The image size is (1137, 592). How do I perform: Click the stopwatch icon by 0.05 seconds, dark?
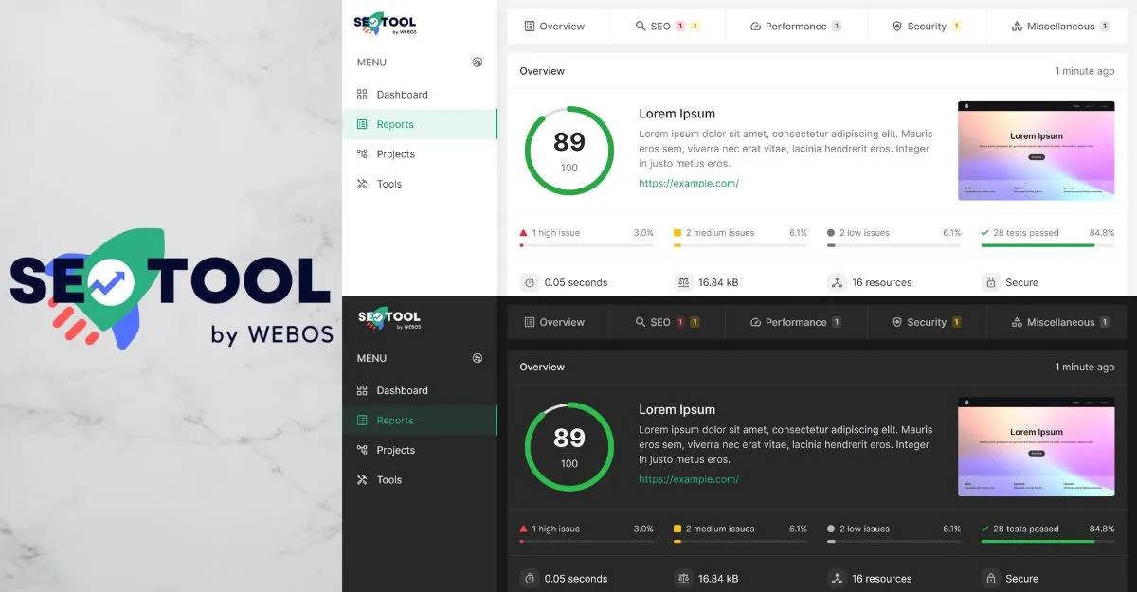point(529,578)
